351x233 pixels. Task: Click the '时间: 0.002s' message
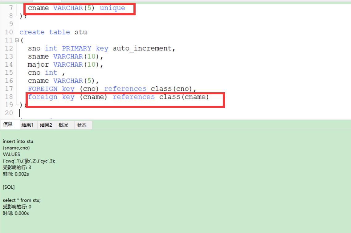click(16, 174)
